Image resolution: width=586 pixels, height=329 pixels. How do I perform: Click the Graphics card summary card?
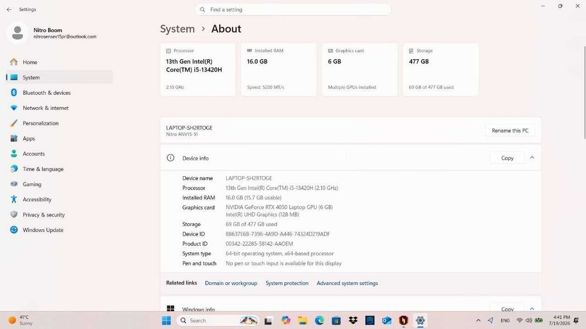click(360, 69)
